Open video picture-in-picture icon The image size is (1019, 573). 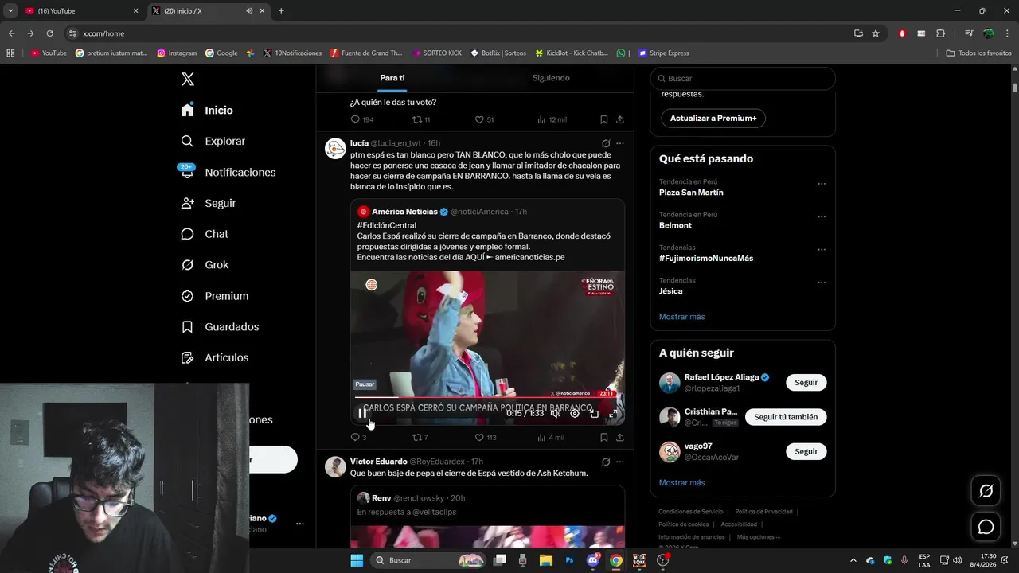(x=594, y=413)
